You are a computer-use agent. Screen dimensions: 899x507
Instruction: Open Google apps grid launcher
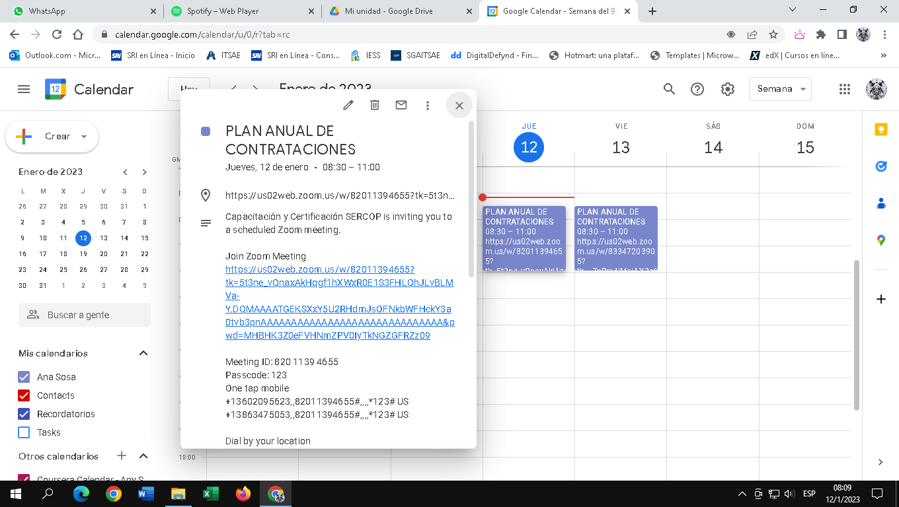844,89
